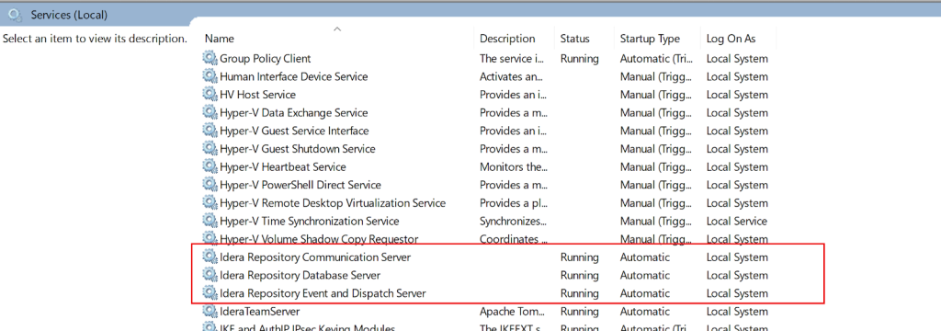Click Automatic (Tri... startup type of Group Policy Client
Viewport: 941px width, 331px height.
[x=656, y=59]
